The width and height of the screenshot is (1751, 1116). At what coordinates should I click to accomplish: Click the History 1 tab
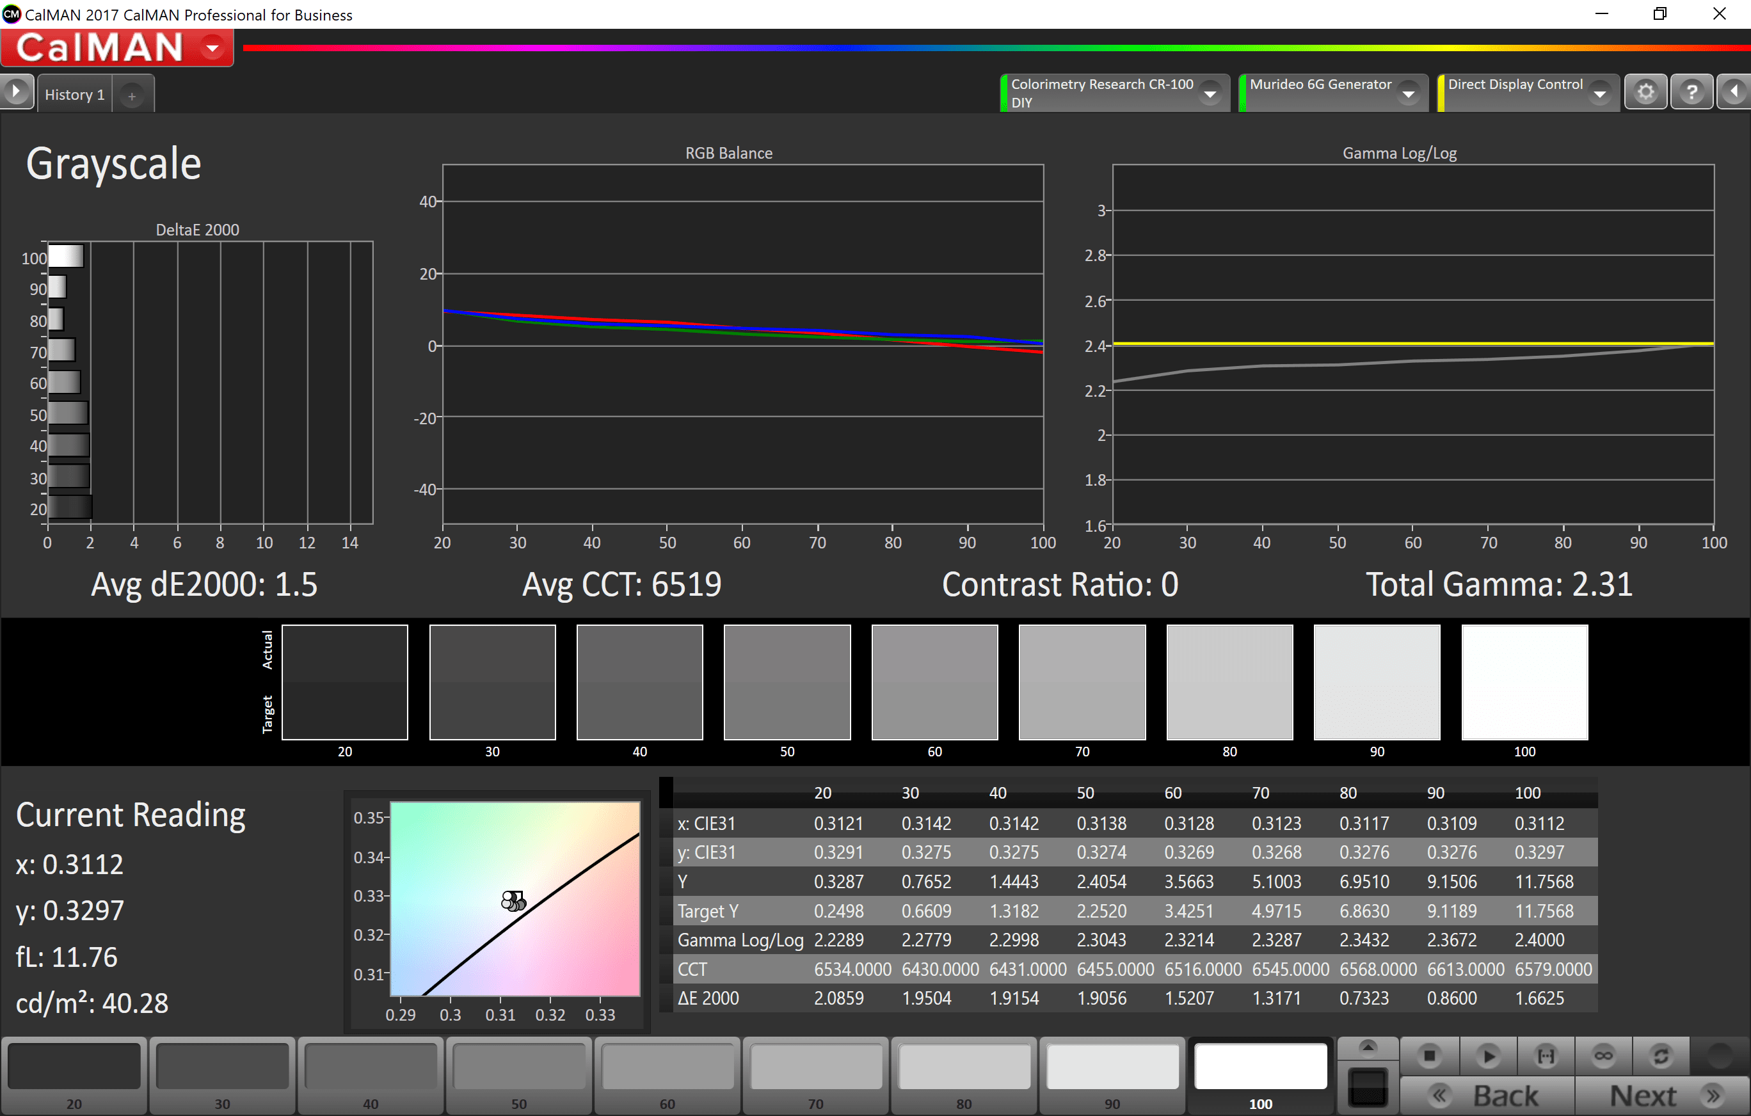[73, 94]
